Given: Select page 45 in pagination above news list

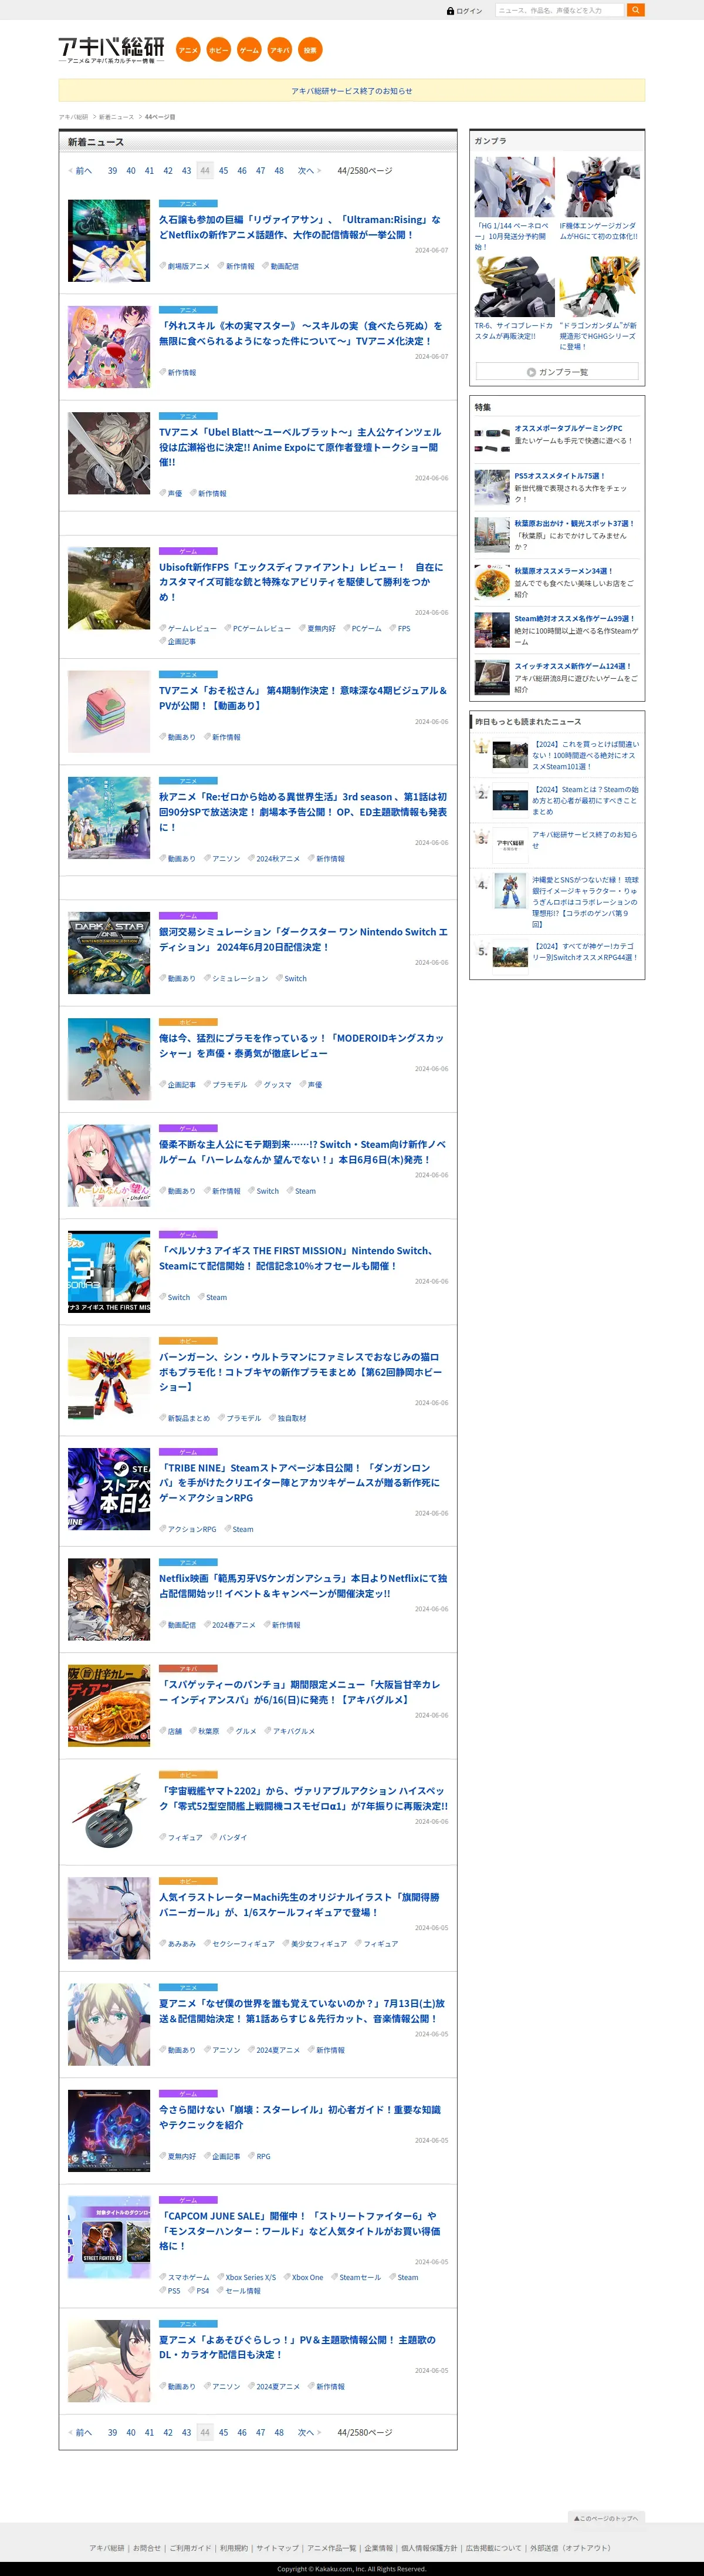Looking at the screenshot, I should (x=224, y=171).
